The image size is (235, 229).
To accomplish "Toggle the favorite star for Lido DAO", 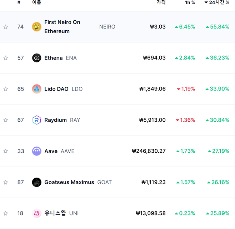I will point(6,89).
